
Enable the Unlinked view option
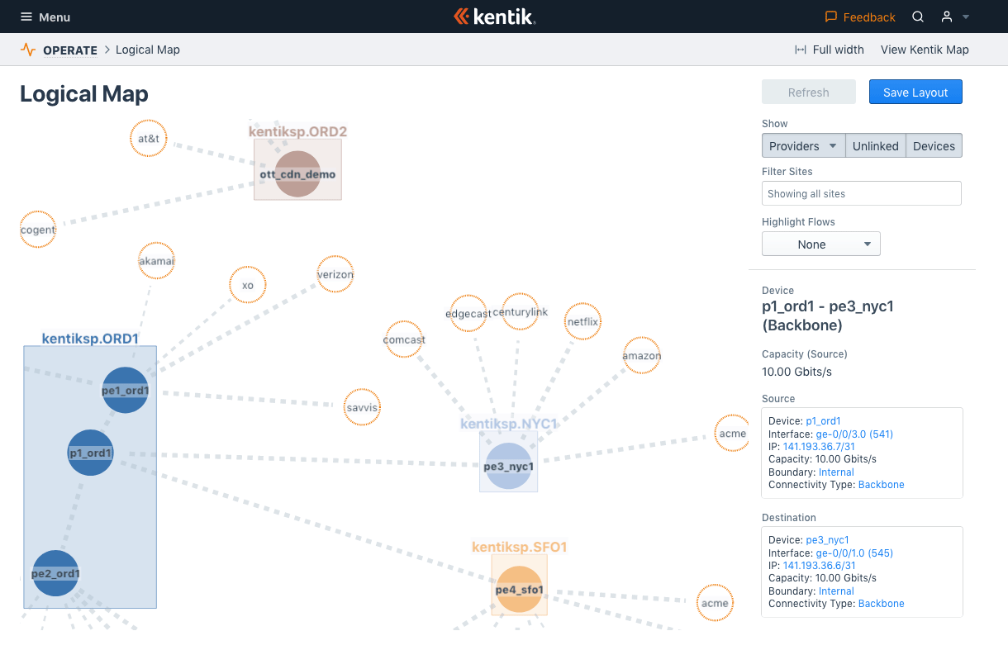pos(876,145)
